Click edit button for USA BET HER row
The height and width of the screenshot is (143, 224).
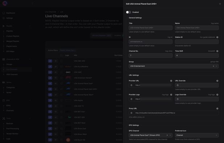pos(50,117)
